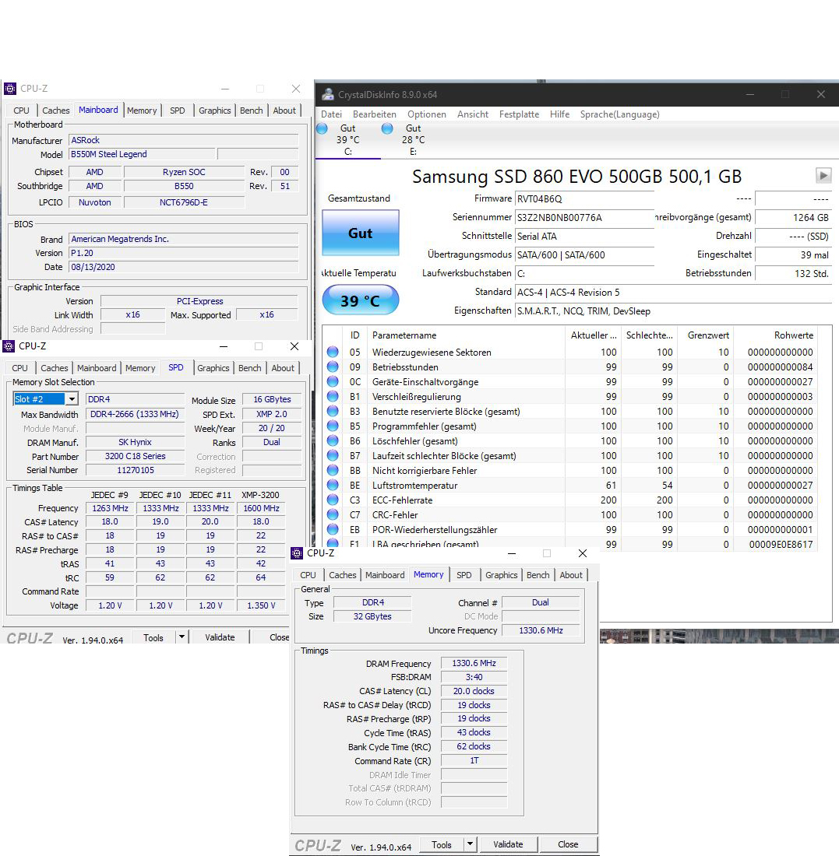The height and width of the screenshot is (856, 839).
Task: Click status orb for Betriebsstunden attribute row
Action: pos(333,367)
